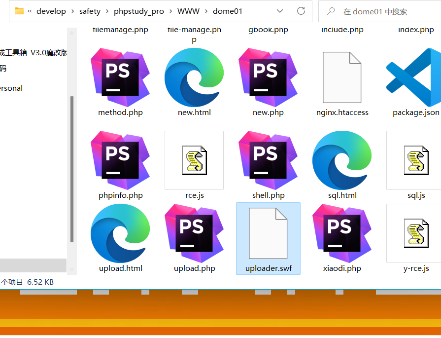Select the new.php PhpStorm file icon

pos(268,77)
